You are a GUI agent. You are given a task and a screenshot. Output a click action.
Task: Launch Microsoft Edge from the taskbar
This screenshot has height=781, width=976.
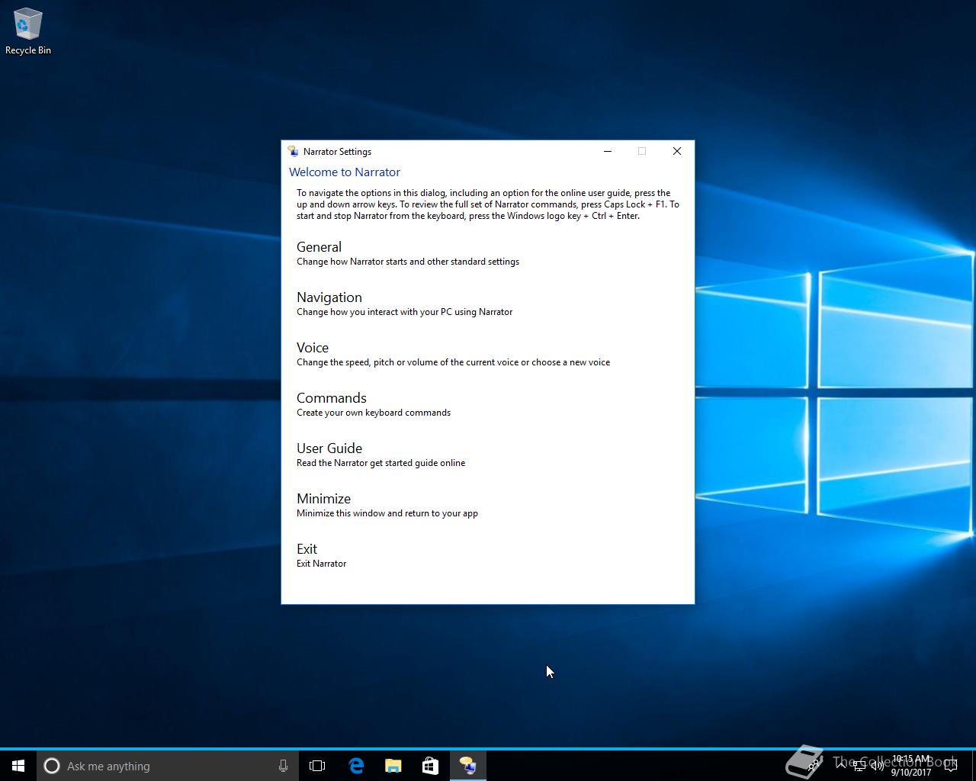click(356, 766)
